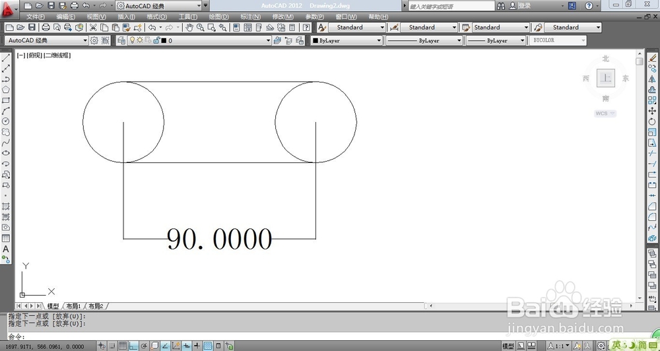Click the Workspace Settings gear icon

point(94,40)
